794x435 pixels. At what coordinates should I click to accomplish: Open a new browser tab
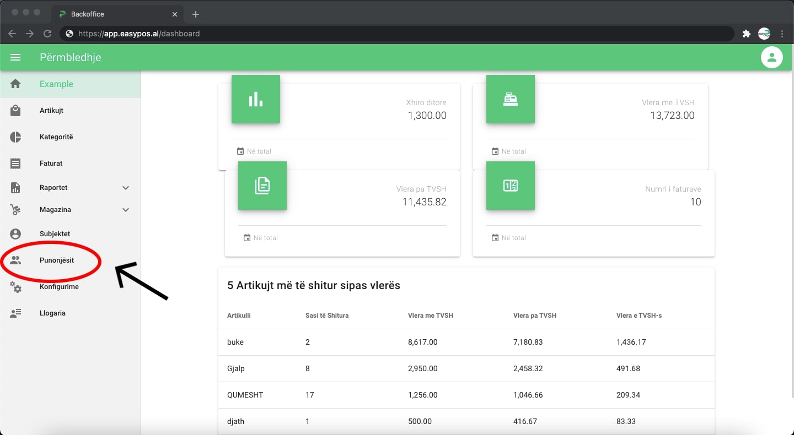(195, 14)
